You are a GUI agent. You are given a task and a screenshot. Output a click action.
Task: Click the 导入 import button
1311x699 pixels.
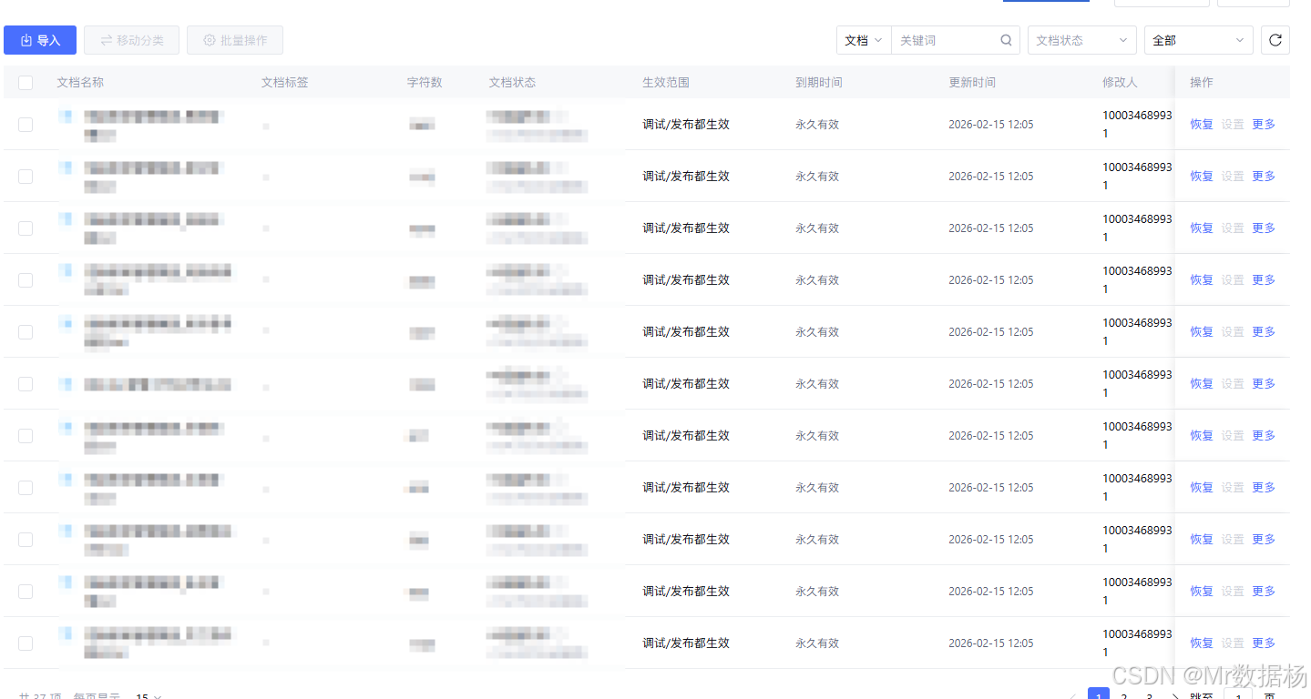pyautogui.click(x=40, y=40)
